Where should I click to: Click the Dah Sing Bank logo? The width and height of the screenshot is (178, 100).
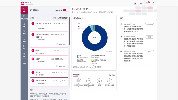(26, 3)
